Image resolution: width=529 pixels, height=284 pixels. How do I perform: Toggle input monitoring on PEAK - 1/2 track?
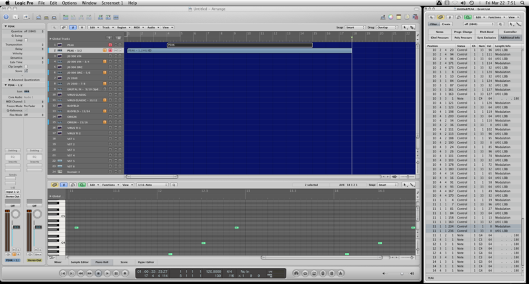[x=104, y=50]
